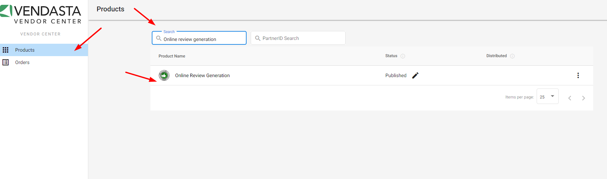This screenshot has height=179, width=607.
Task: Click the VENDOR CENTER sidebar label
Action: (x=40, y=34)
